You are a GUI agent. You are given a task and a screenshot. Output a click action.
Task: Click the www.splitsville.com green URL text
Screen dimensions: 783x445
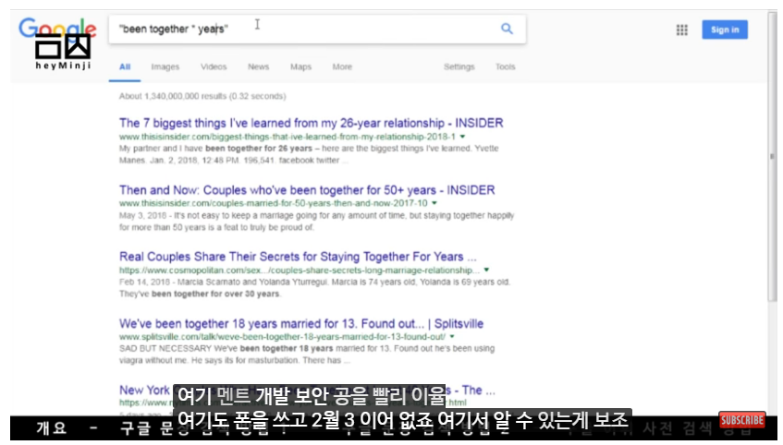[x=282, y=337]
